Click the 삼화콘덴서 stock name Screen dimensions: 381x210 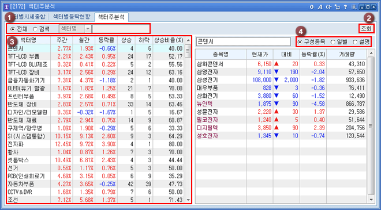tap(210, 64)
